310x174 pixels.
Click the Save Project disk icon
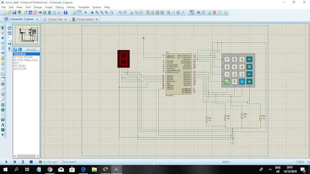coord(14,13)
